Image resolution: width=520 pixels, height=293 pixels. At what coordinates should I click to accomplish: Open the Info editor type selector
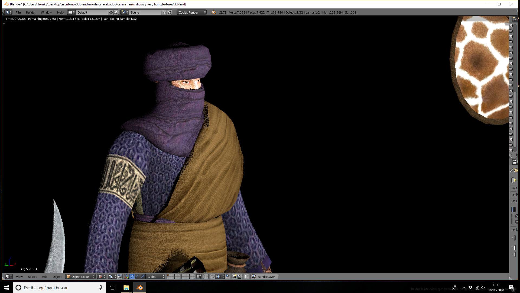point(9,12)
